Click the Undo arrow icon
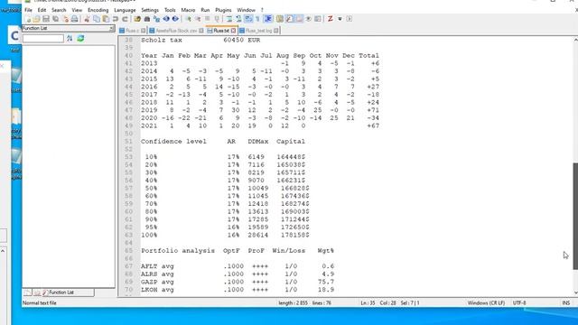The image size is (578, 325). coord(116,19)
